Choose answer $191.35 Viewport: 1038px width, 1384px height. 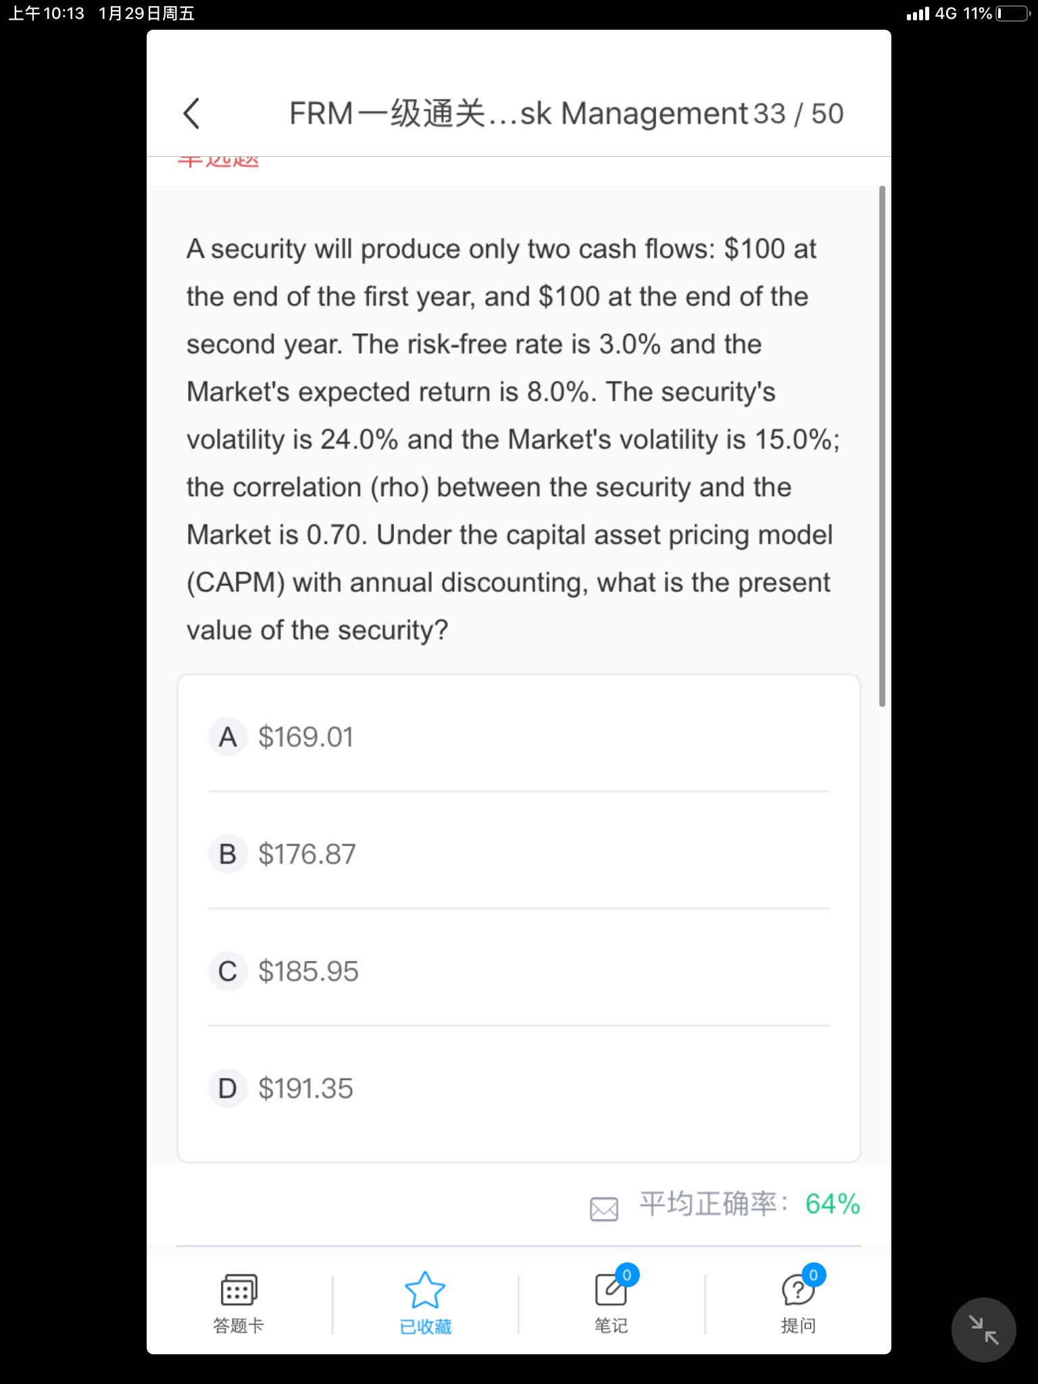pos(305,1088)
